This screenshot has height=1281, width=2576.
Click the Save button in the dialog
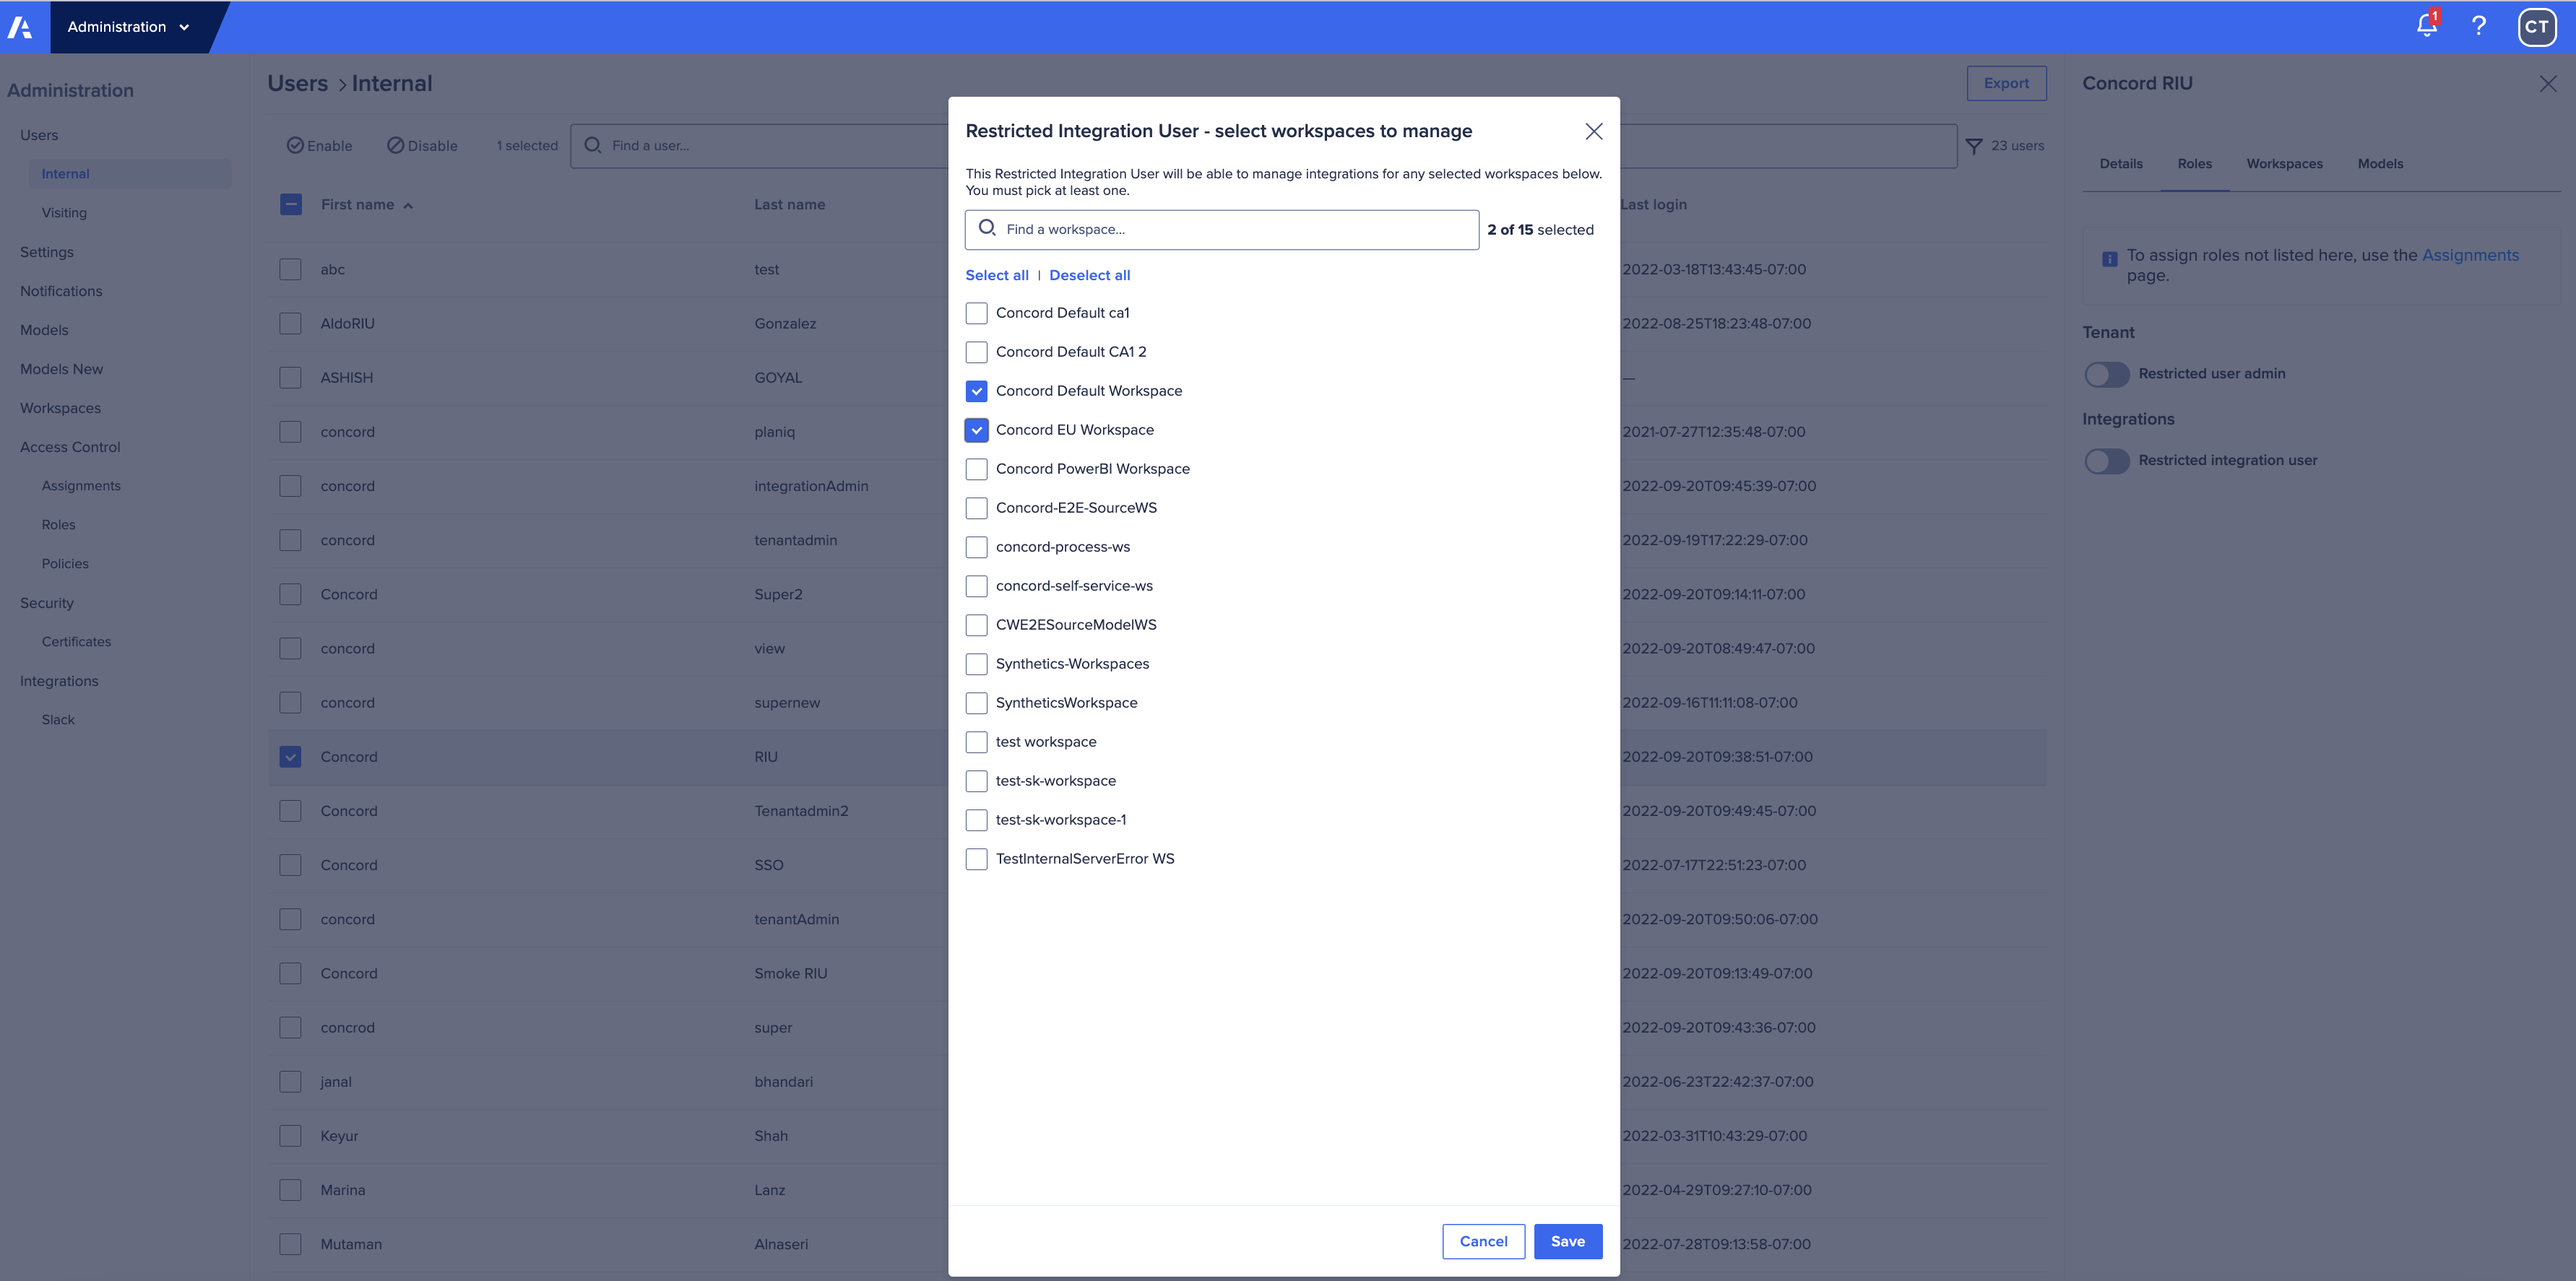(x=1567, y=1241)
